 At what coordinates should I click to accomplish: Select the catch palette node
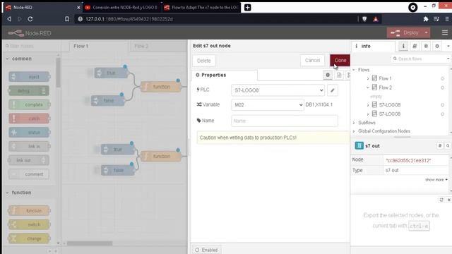point(29,119)
